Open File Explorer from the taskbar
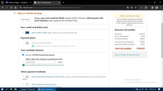 point(16,89)
